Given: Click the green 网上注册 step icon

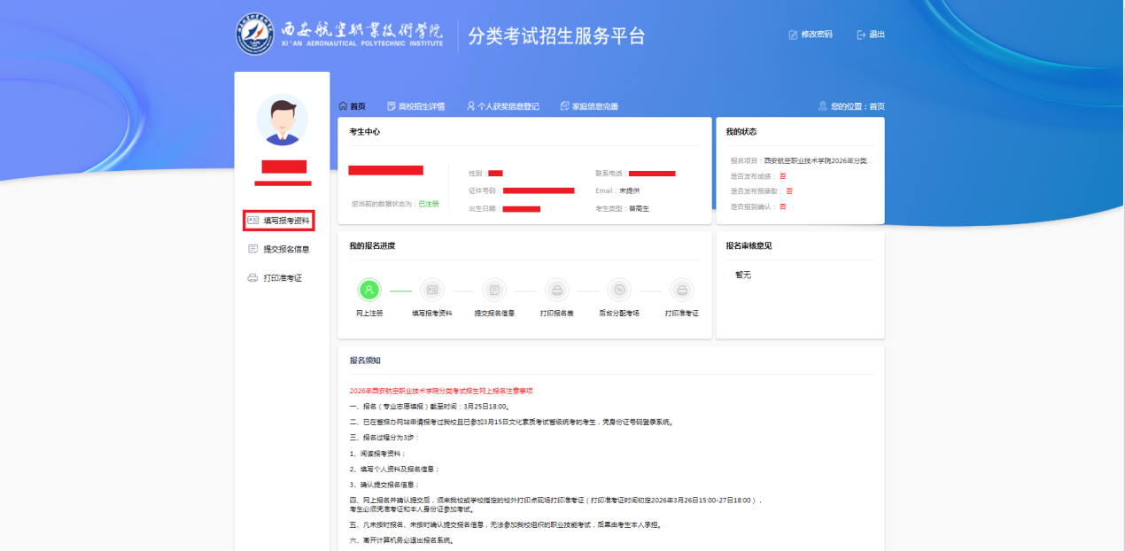Looking at the screenshot, I should pos(369,290).
